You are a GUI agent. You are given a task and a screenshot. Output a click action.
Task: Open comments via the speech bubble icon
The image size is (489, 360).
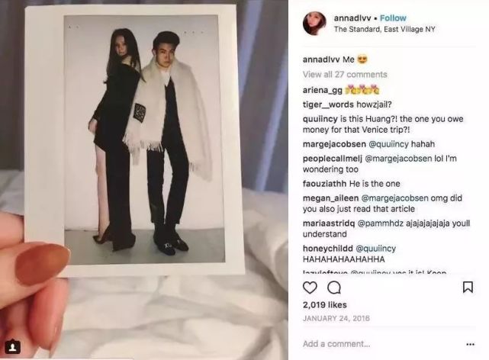tap(334, 288)
